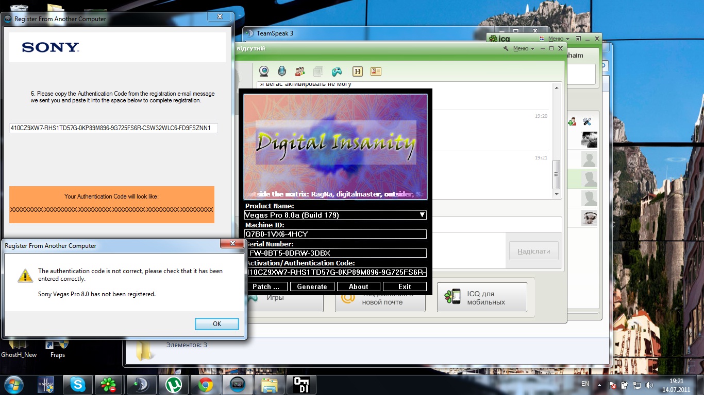The image size is (704, 395).
Task: Select the contact with the headphones avatar
Action: 589,218
